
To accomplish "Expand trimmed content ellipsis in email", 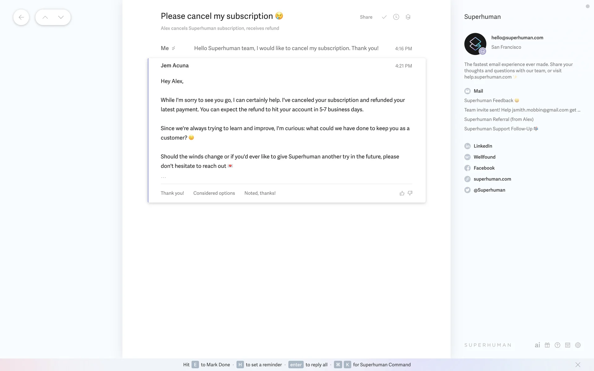I will pyautogui.click(x=163, y=177).
